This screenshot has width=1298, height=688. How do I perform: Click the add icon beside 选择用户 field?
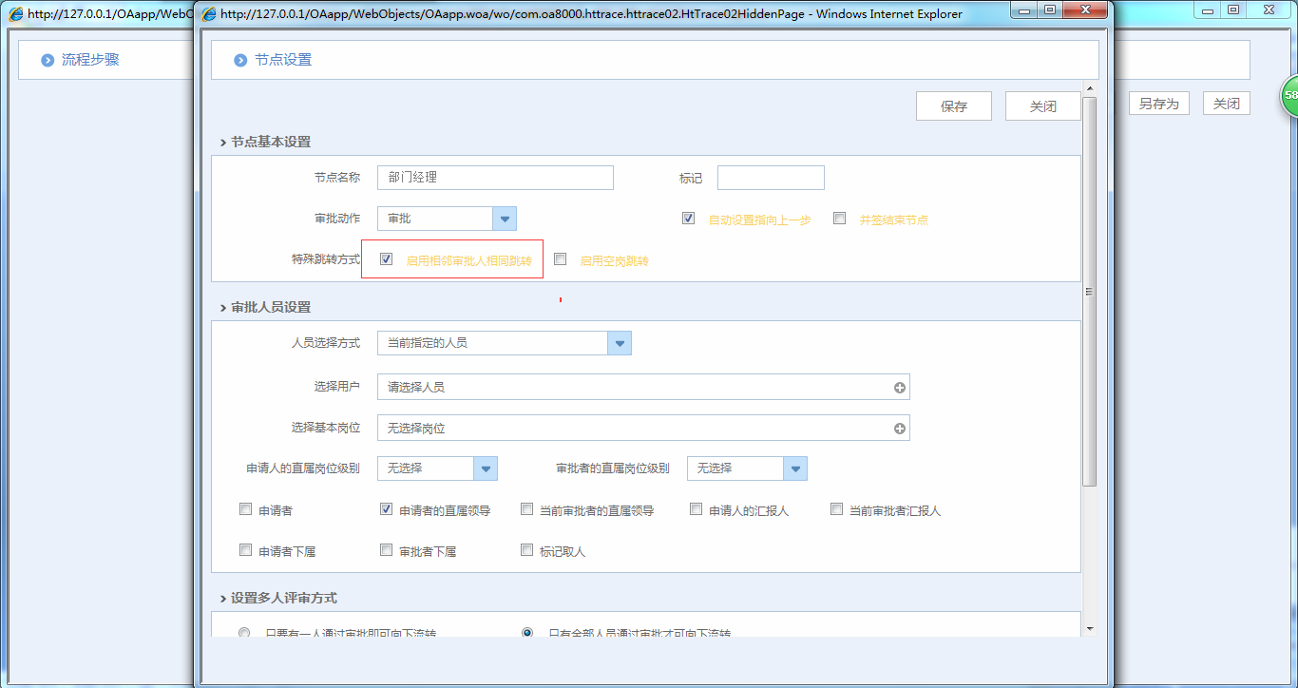(x=899, y=387)
